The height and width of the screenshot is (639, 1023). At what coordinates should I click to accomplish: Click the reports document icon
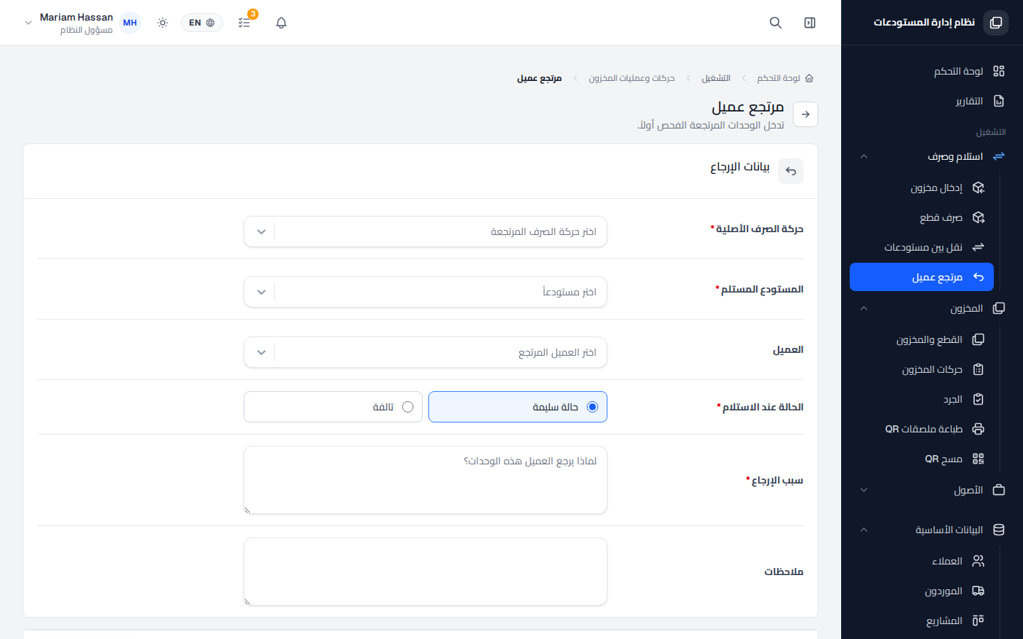999,101
